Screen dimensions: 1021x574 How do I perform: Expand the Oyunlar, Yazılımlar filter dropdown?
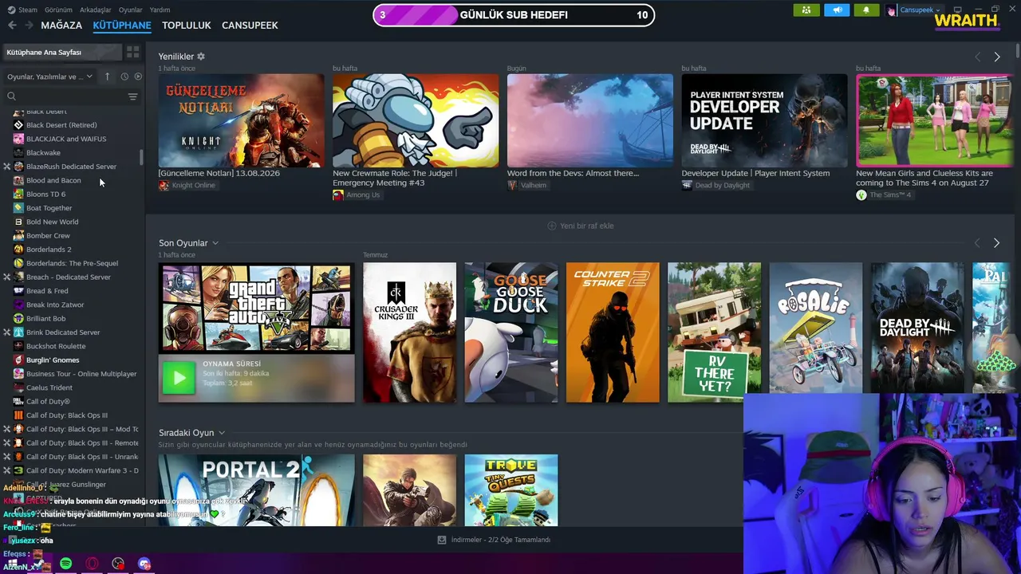click(x=49, y=77)
